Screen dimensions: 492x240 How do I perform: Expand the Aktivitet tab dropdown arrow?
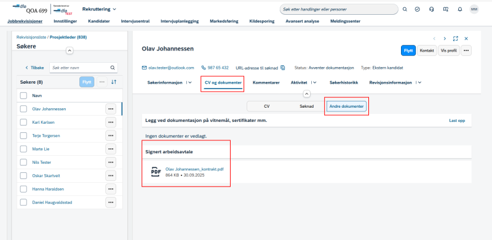[315, 82]
